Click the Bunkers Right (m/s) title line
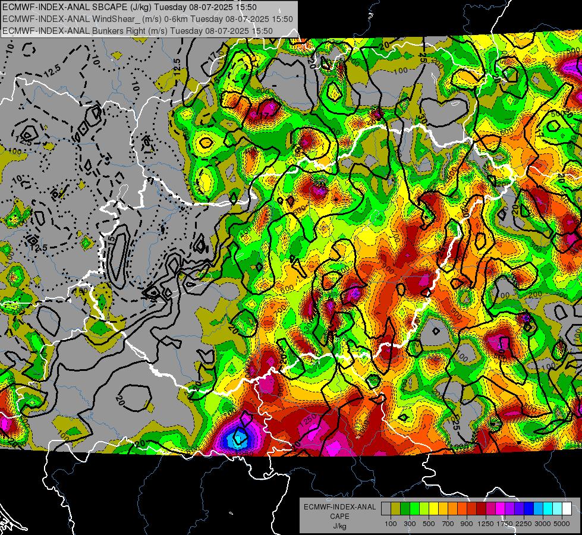This screenshot has height=535, width=582. (x=137, y=31)
